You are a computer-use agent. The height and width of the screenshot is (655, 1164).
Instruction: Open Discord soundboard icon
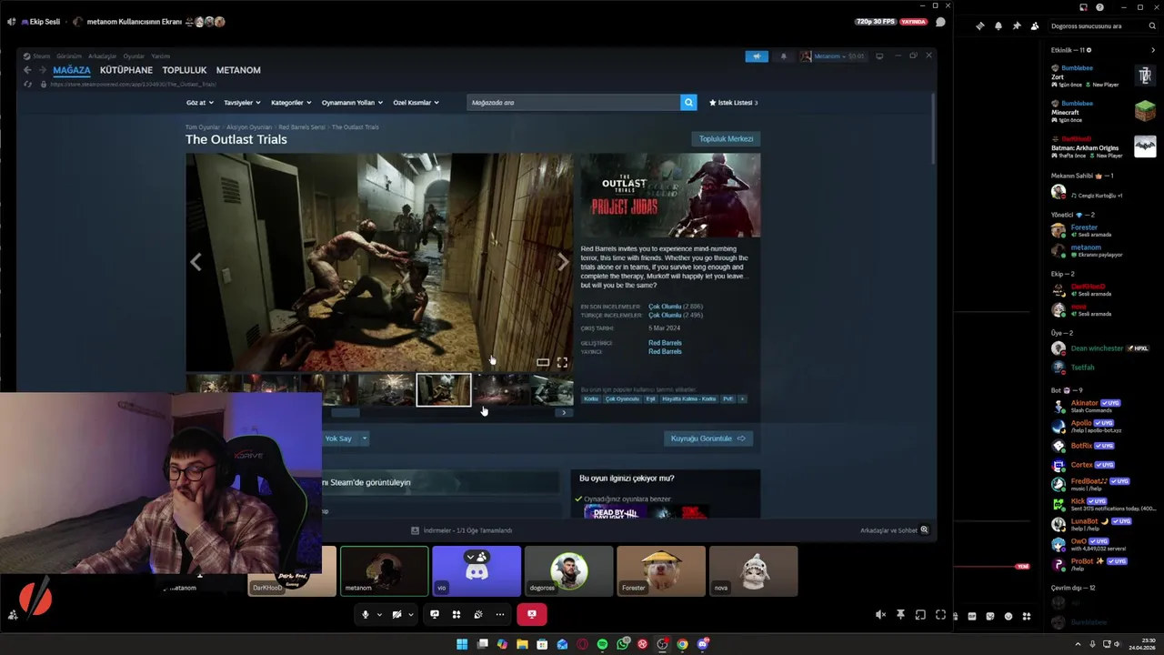(478, 614)
